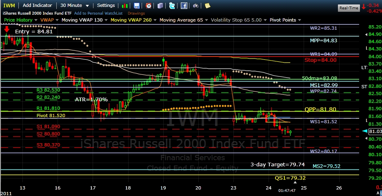Click the 80.10 price scale value
Viewport: 382px width, 196px height.
(375, 154)
